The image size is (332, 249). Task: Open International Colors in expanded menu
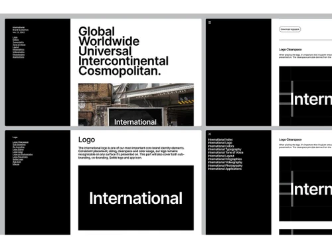point(221,146)
